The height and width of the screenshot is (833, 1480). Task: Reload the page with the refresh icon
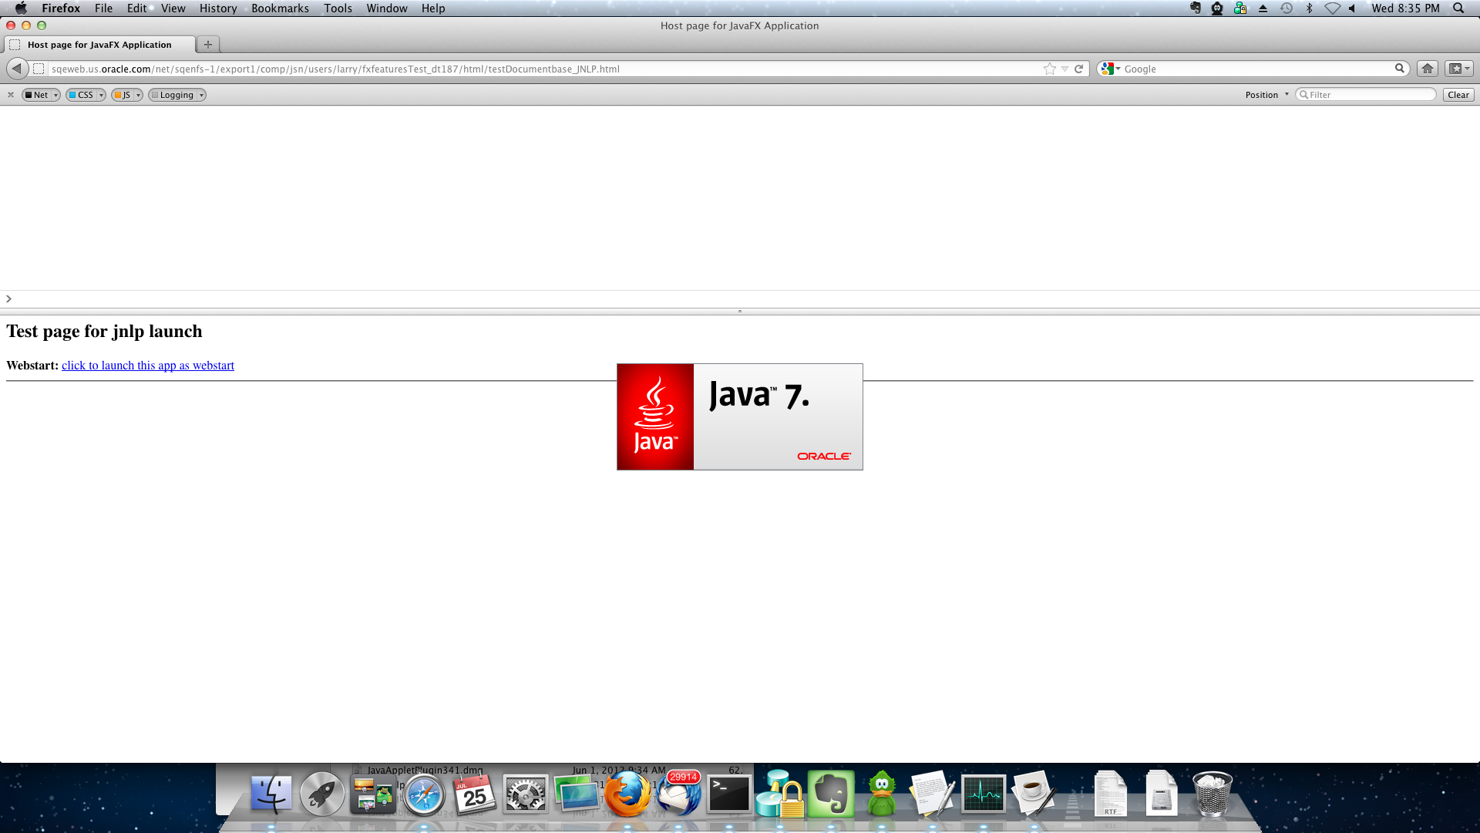(x=1078, y=69)
